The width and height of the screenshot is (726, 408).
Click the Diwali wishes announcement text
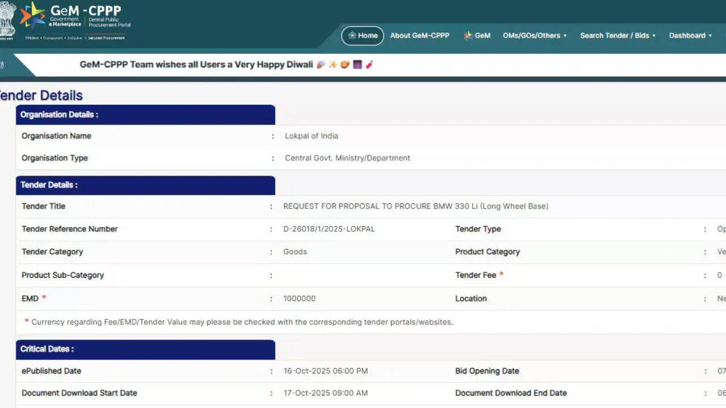(196, 65)
